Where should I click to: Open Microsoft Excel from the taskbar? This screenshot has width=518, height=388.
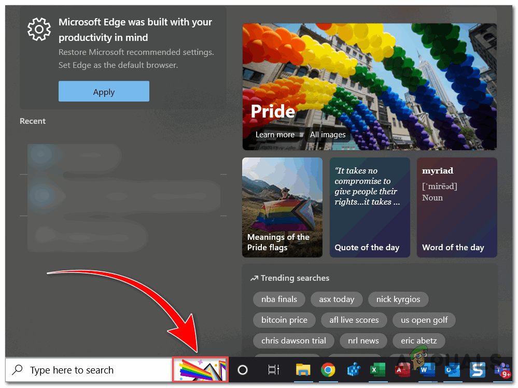tap(377, 370)
